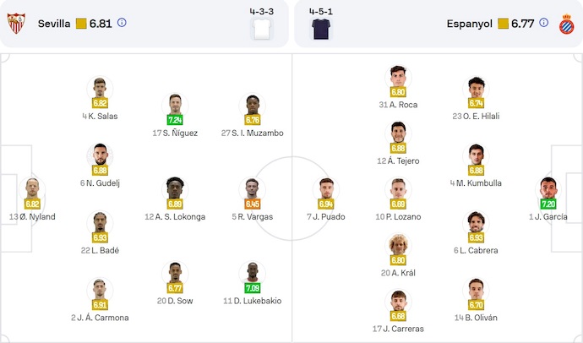Select A. S. Lokonga player name

point(175,217)
